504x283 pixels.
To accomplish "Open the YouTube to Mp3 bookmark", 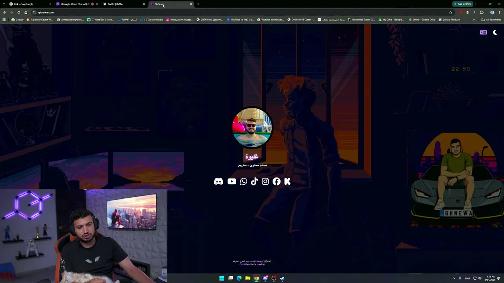I will [x=240, y=20].
